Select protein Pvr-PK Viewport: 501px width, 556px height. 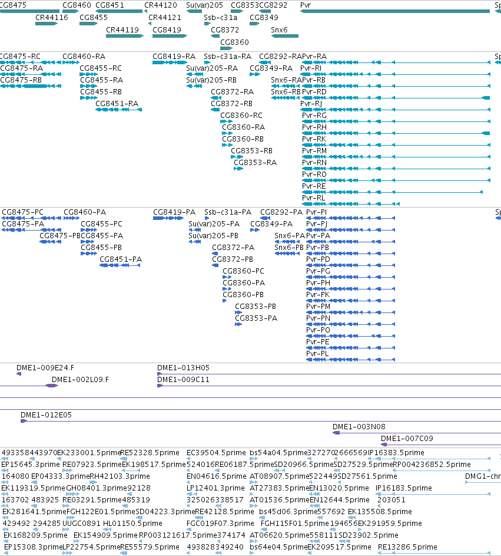click(x=350, y=301)
